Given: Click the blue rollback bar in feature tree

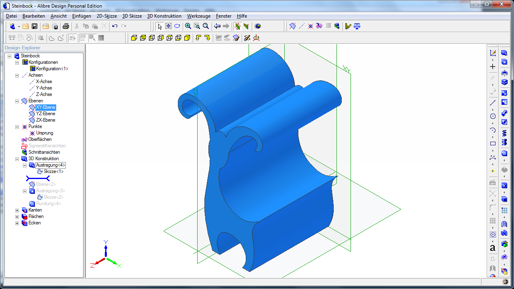Looking at the screenshot, I should pyautogui.click(x=38, y=178).
